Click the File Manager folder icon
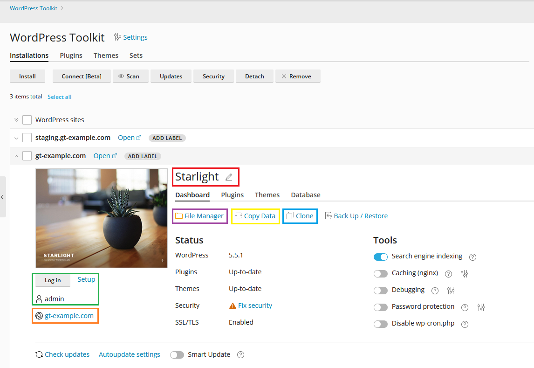This screenshot has width=534, height=368. pos(179,215)
